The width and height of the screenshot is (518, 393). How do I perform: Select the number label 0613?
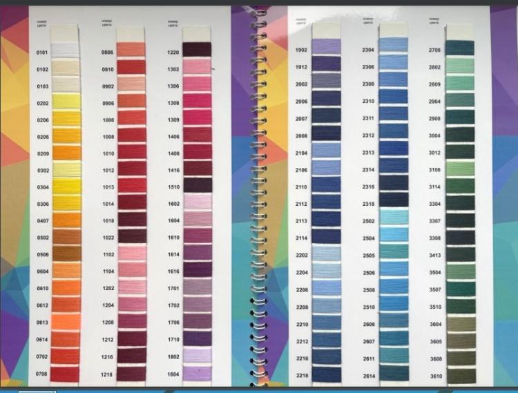click(42, 323)
